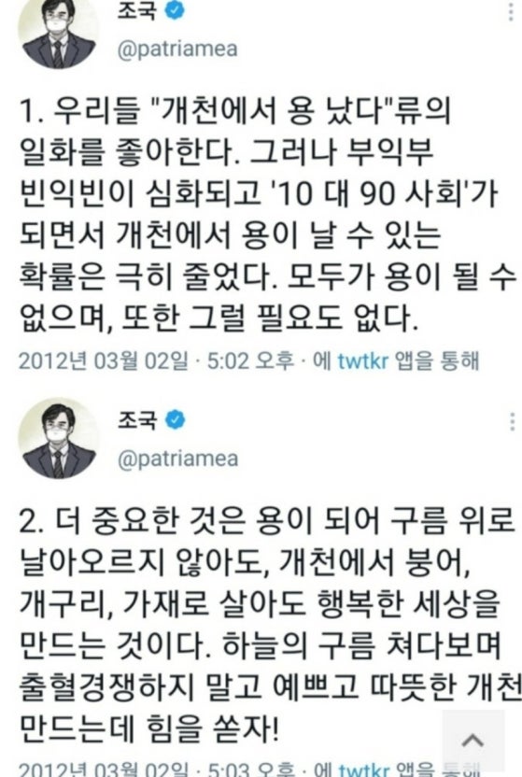Click the 조국 display name on the second tweet
Screen dimensions: 522x777
point(137,420)
